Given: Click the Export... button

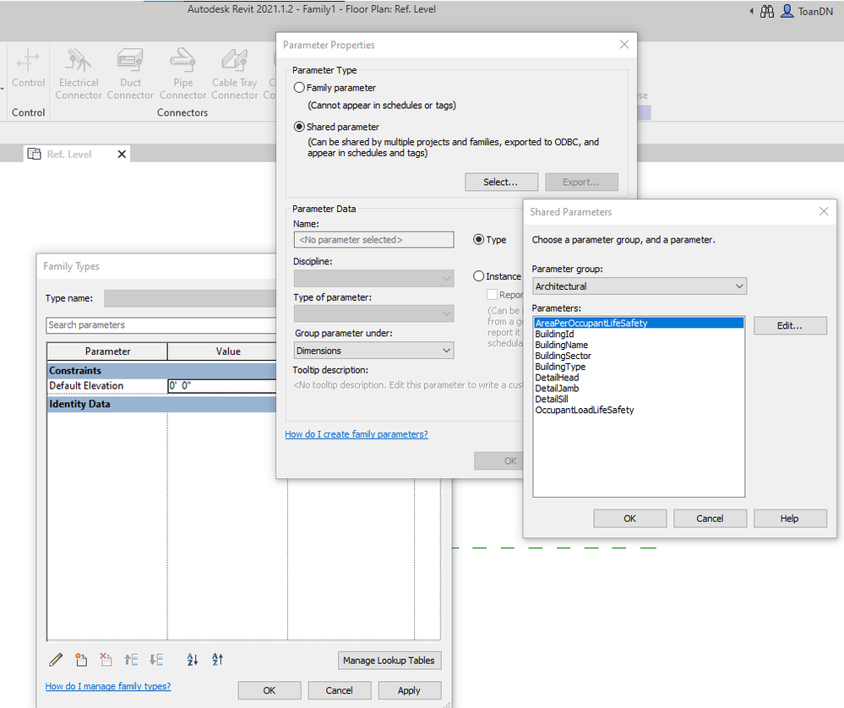Looking at the screenshot, I should [x=581, y=182].
